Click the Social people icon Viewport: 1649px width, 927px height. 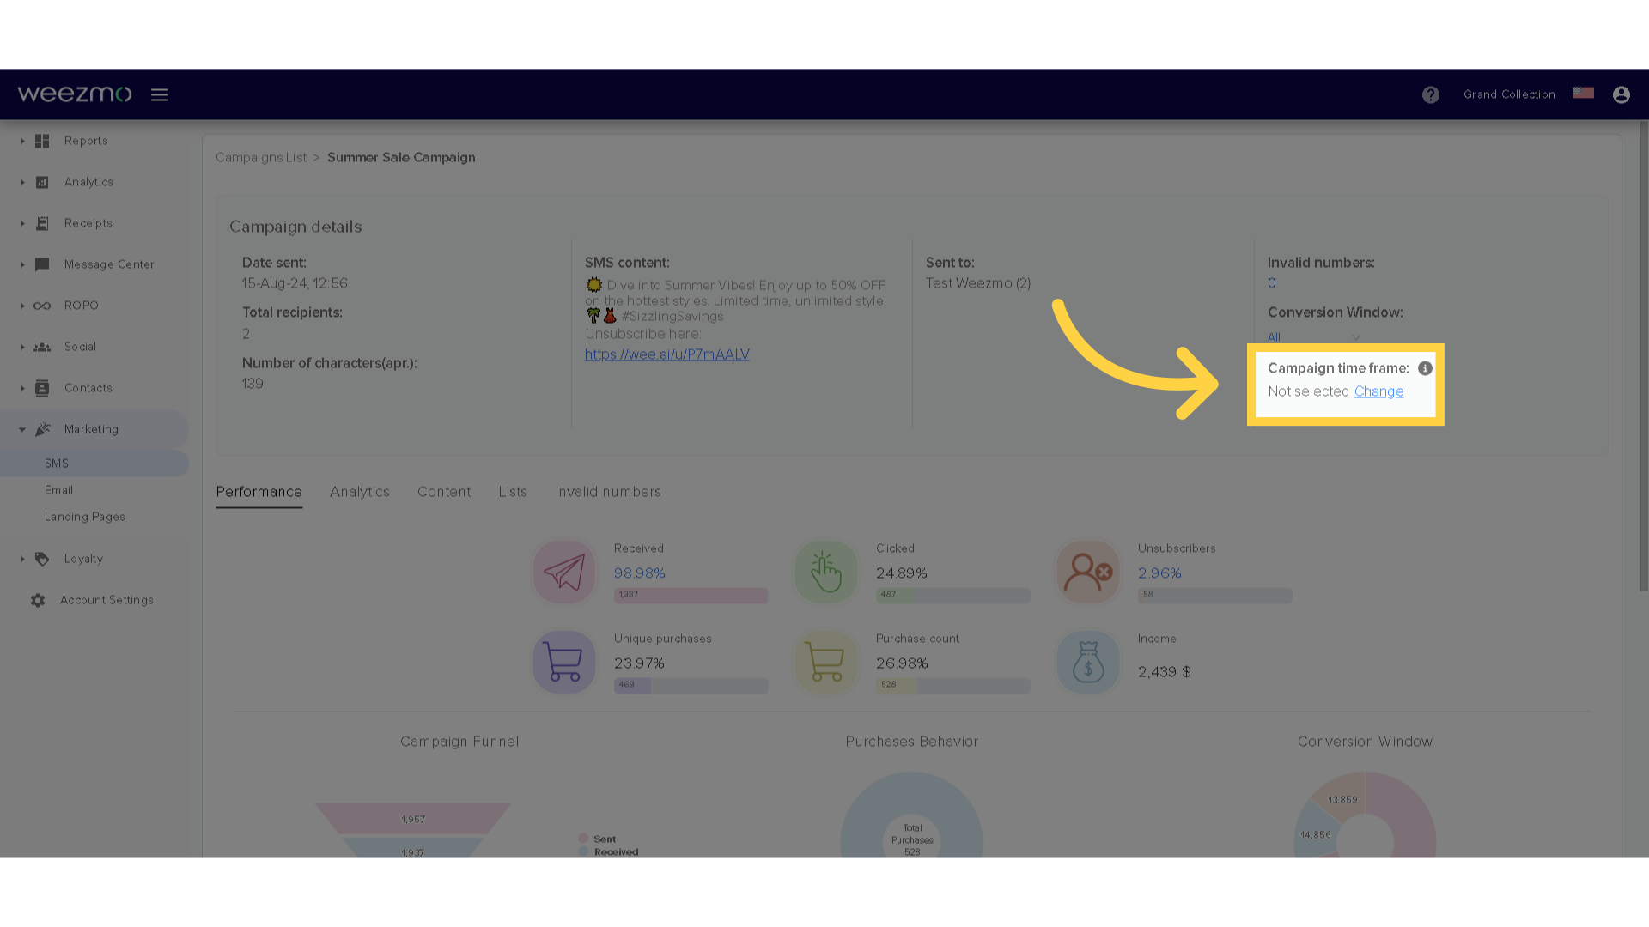[42, 347]
